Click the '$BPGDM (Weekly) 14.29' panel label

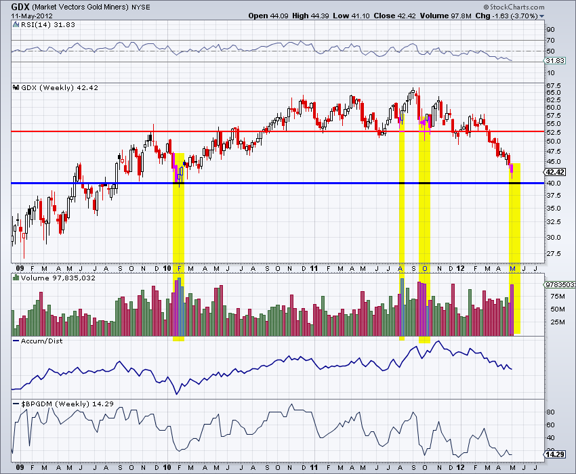(x=67, y=404)
